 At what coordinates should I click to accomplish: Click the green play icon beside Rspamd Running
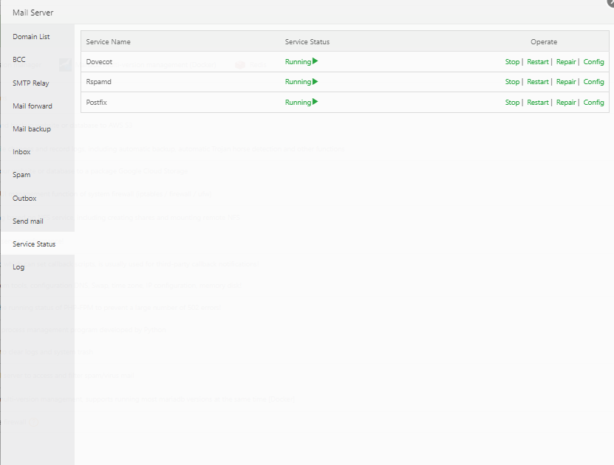[x=315, y=81]
